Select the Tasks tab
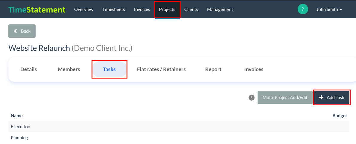 (x=109, y=69)
